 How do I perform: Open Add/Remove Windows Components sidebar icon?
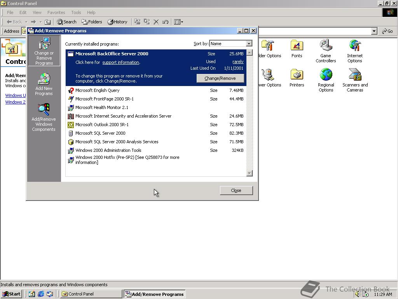pos(44,118)
